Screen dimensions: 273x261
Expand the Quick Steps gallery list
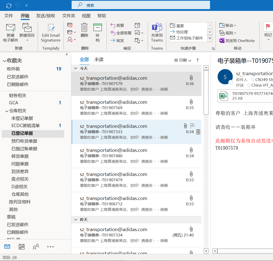[x=210, y=38]
